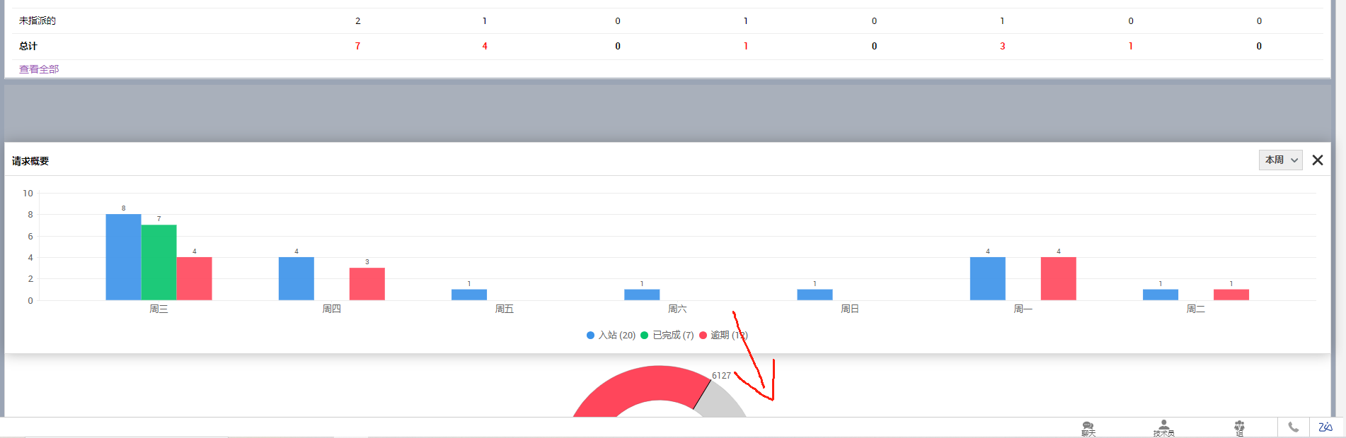Toggle the 逾期 legend series
The width and height of the screenshot is (1346, 438).
[x=722, y=336]
